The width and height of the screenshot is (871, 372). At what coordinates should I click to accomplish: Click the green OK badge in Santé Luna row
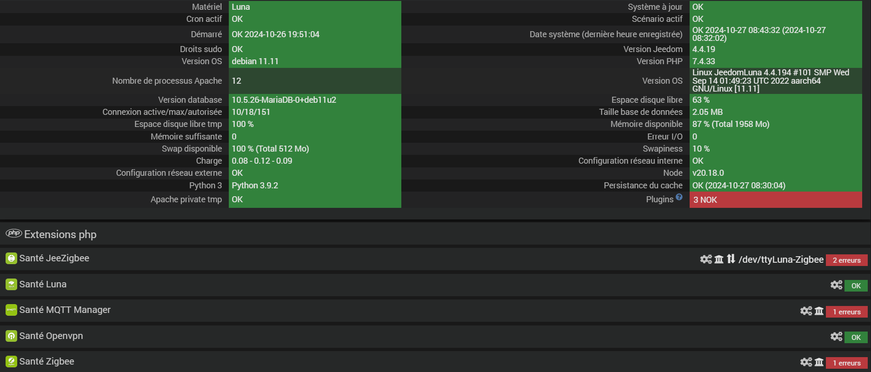click(856, 286)
